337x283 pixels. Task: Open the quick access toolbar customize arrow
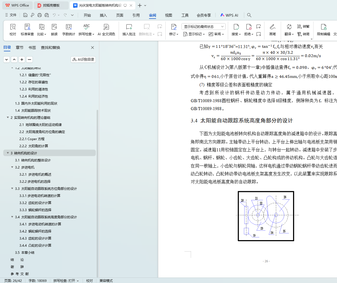(72, 15)
